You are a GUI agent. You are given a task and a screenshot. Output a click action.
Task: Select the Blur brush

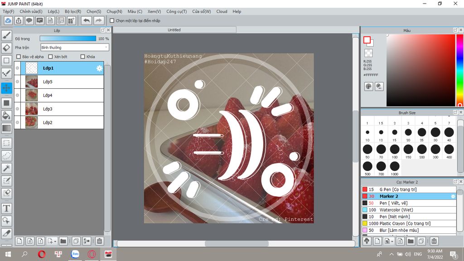pos(409,230)
